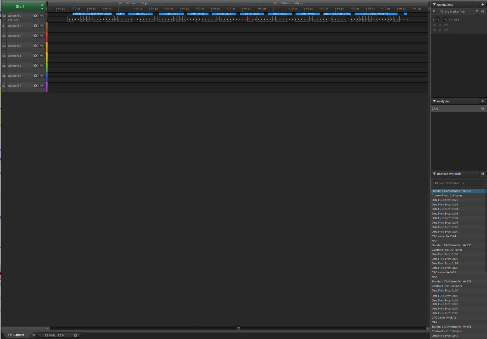Screen dimensions: 487x339
Task: Place the A2 timing marker
Action: point(445,19)
